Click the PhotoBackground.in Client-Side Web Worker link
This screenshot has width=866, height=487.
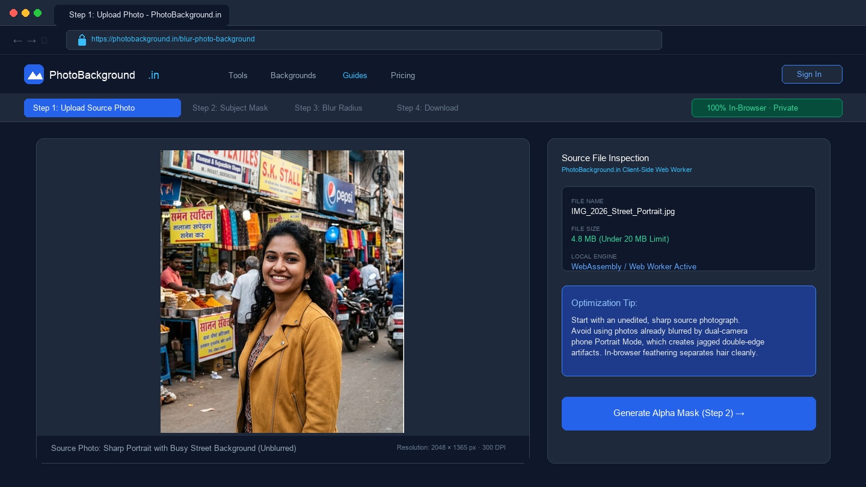pos(627,170)
